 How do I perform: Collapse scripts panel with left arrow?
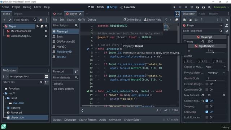pos(82,110)
